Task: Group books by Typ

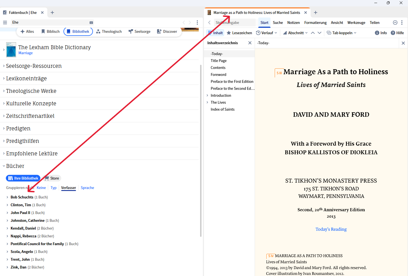Action: tap(53, 188)
